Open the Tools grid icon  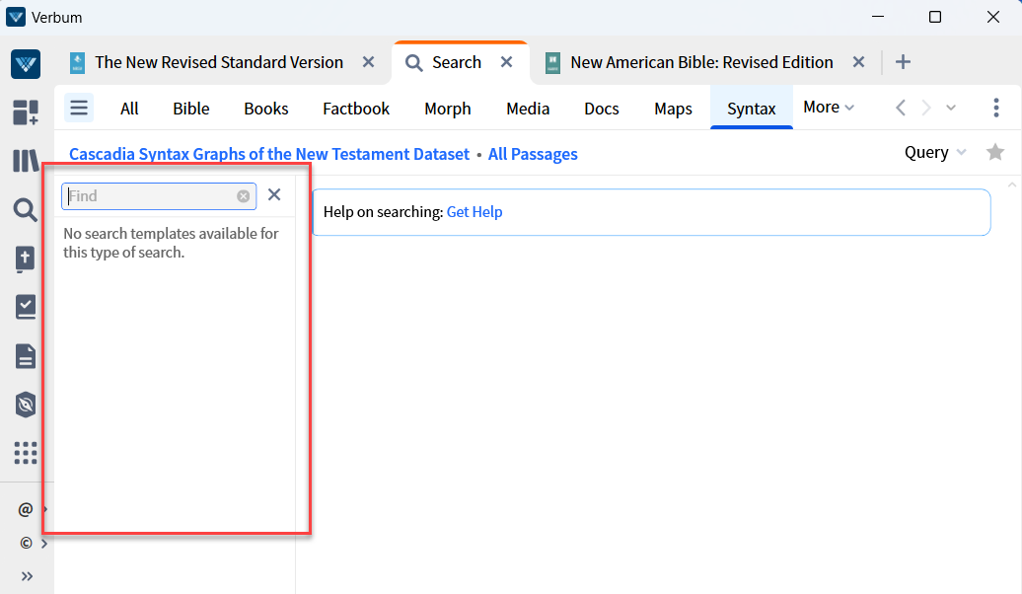coord(26,453)
